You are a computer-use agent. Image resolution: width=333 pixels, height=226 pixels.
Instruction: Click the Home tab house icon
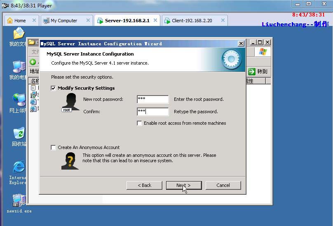point(10,21)
